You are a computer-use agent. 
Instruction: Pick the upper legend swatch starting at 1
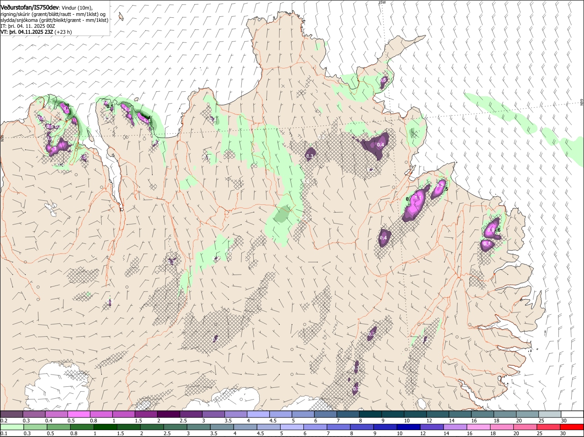(123, 414)
